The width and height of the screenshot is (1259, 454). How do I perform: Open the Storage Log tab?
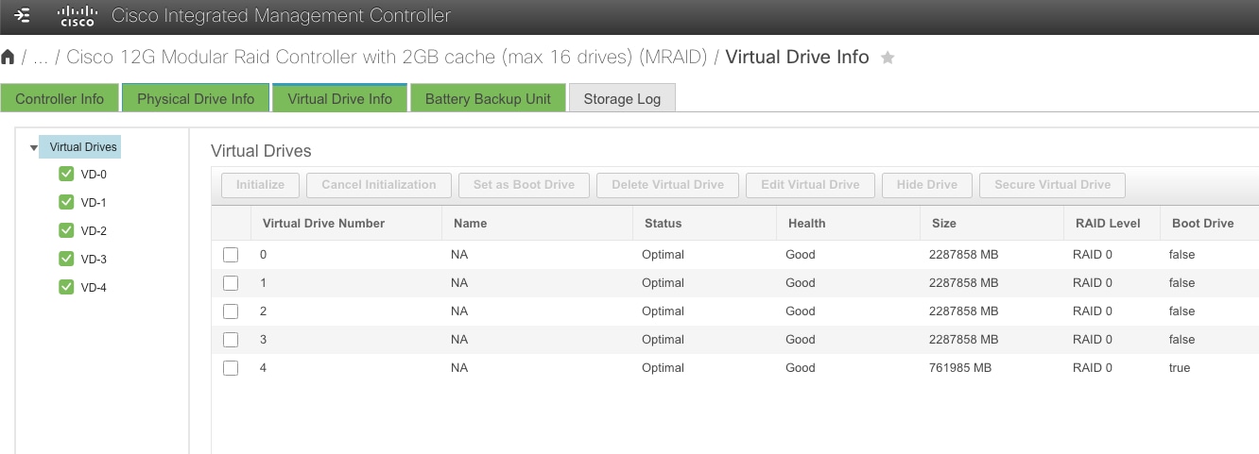pos(622,98)
